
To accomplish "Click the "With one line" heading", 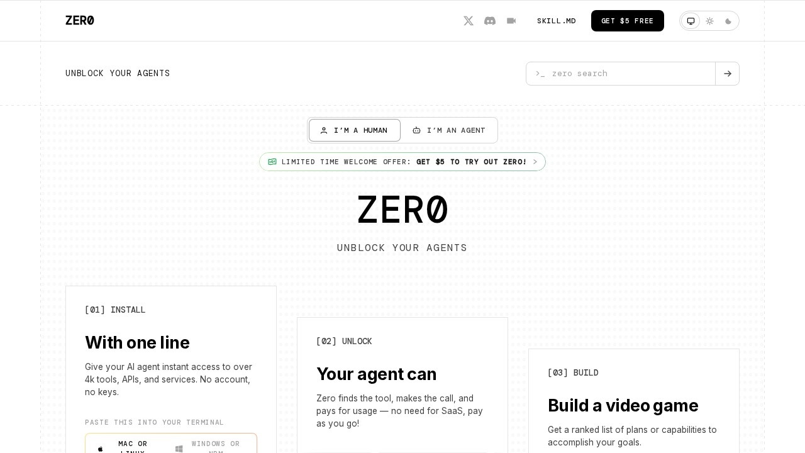I will (x=137, y=342).
